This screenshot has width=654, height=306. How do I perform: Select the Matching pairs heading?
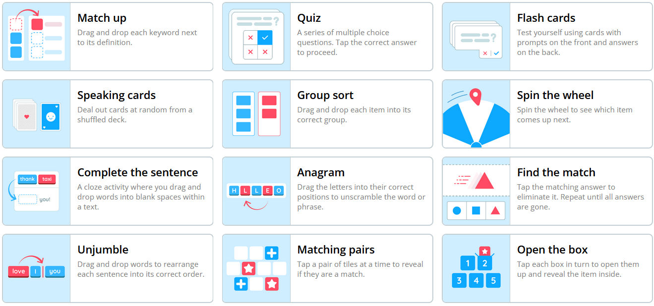click(336, 250)
